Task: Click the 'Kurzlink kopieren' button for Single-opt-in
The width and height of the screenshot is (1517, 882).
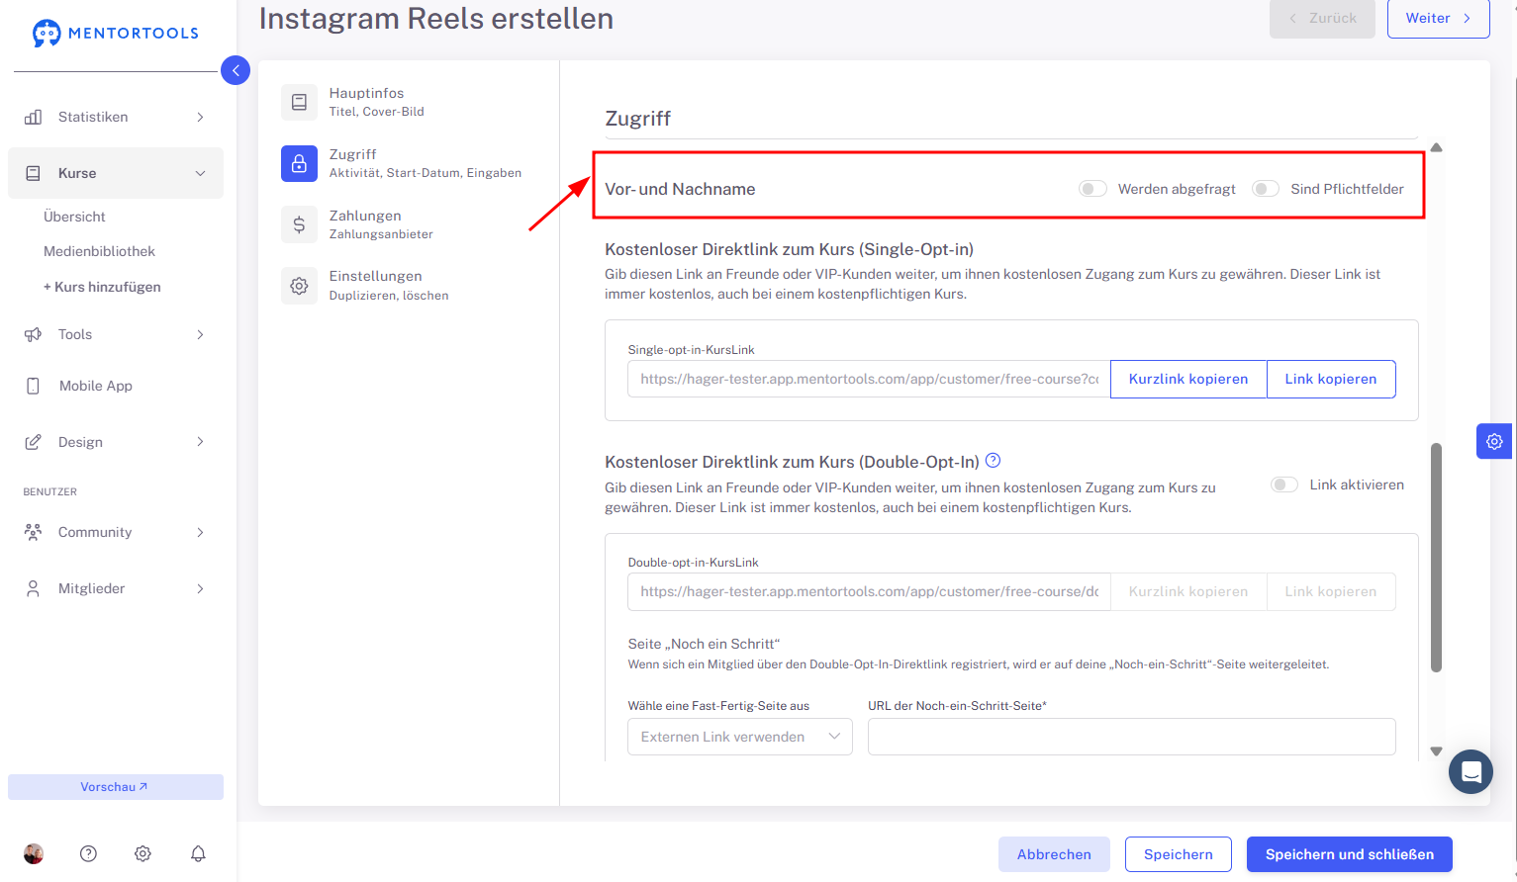Action: pyautogui.click(x=1188, y=379)
